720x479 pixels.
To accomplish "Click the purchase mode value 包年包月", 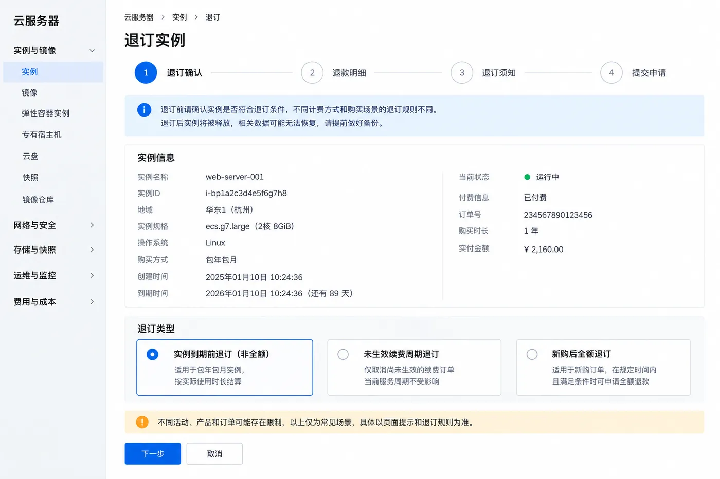I will pyautogui.click(x=221, y=260).
